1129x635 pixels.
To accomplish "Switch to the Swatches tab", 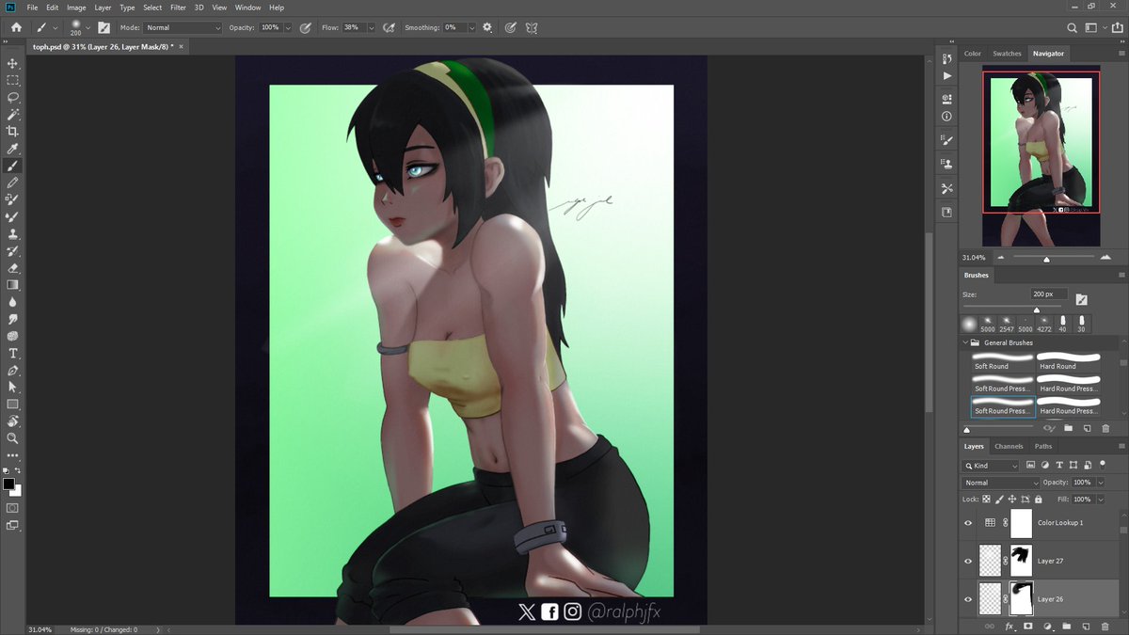I will coord(1007,54).
